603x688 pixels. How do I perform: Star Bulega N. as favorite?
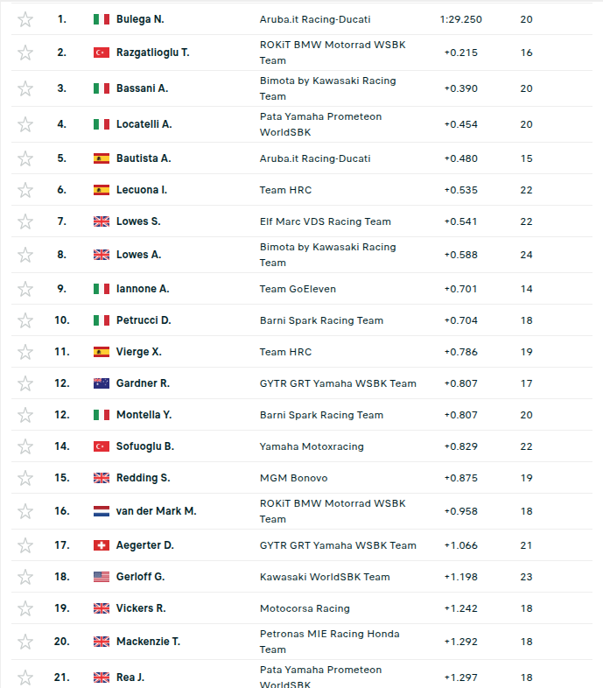pos(25,19)
